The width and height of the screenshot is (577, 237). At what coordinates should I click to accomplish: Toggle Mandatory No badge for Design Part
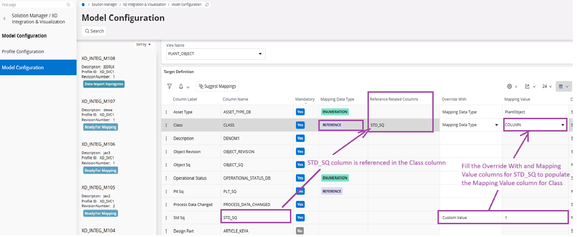tap(300, 231)
